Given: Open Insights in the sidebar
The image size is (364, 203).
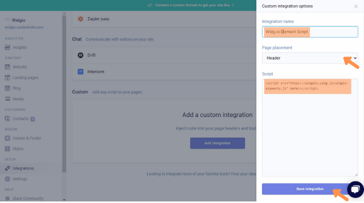Looking at the screenshot, I should pos(20,48).
